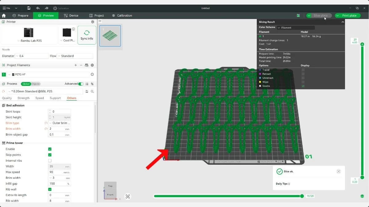
Task: Enable Internal ribs checkbox
Action: point(50,161)
